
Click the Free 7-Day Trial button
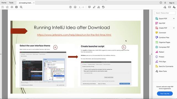pyautogui.click(x=165, y=94)
